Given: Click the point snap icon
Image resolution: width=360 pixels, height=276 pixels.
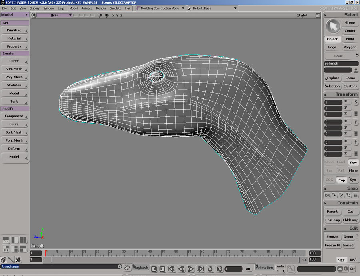Looking at the screenshot, I should point(334,196).
